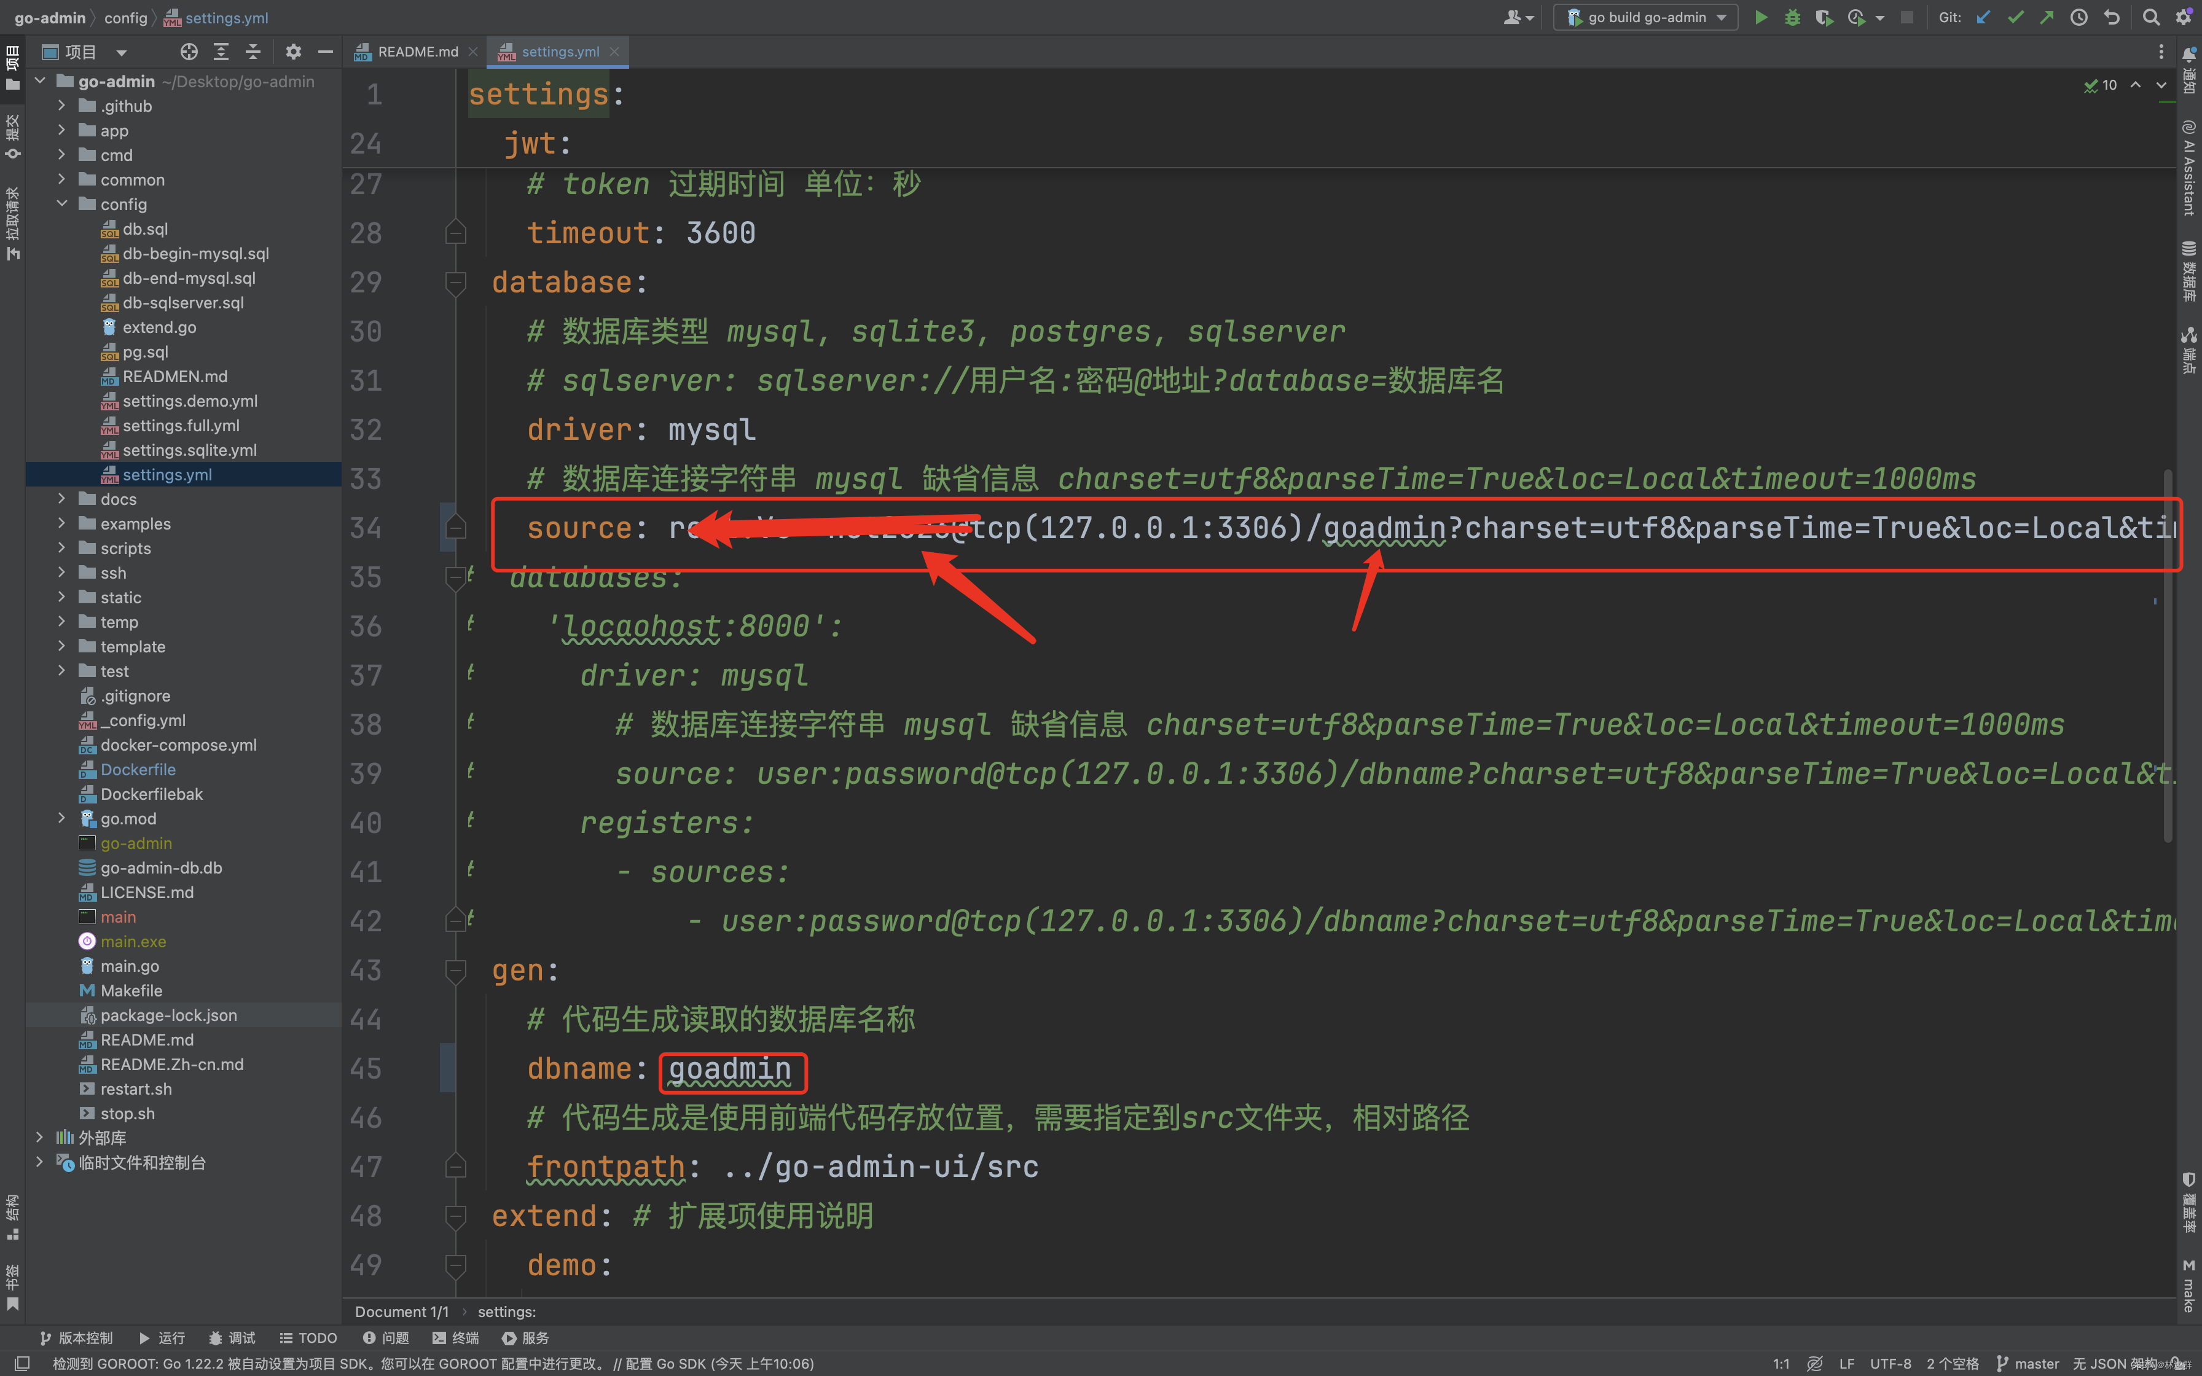Start debugging with the green bug icon
This screenshot has width=2202, height=1376.
click(1793, 17)
